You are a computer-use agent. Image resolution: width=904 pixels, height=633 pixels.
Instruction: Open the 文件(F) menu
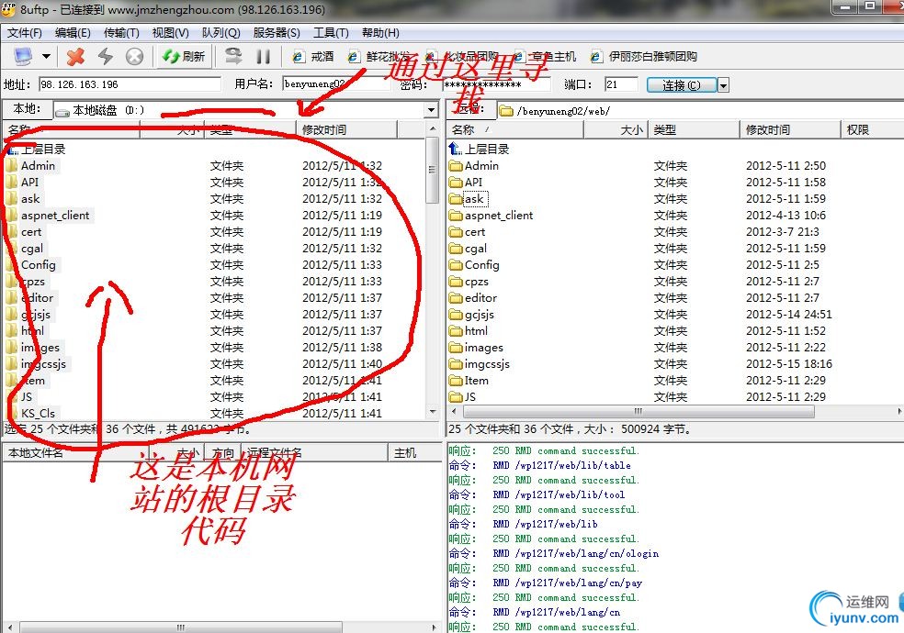pos(24,33)
